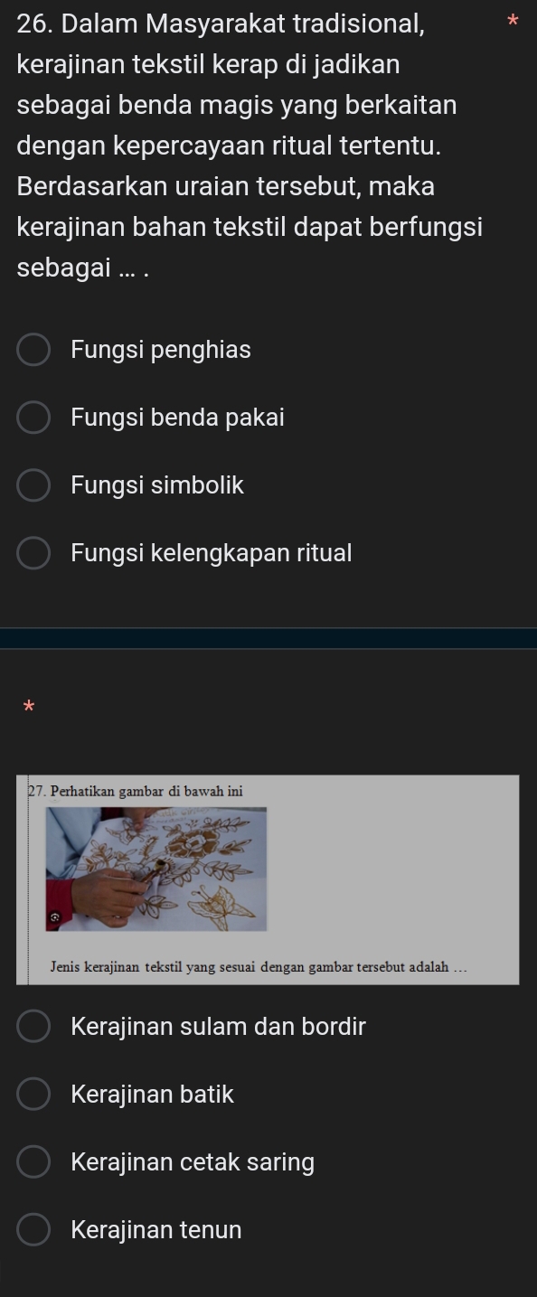The height and width of the screenshot is (1297, 537).
Task: Click the "Fungsi kelengkapan ritual" label text
Action: click(x=212, y=553)
